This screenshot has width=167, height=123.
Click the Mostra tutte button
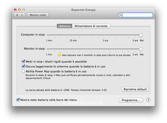(x=38, y=15)
